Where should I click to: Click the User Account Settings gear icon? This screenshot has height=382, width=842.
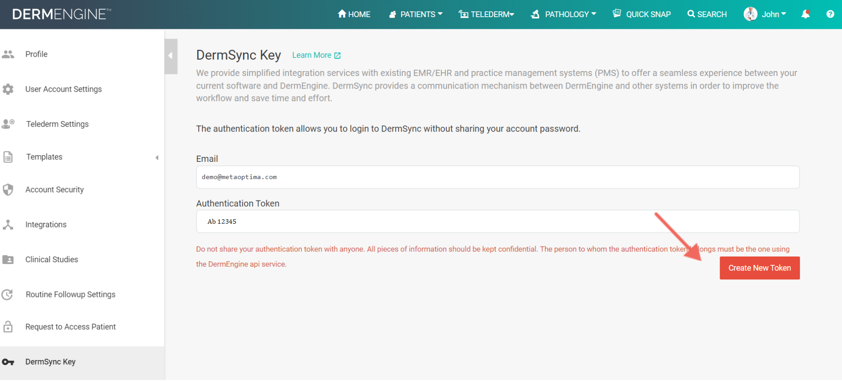(x=8, y=89)
